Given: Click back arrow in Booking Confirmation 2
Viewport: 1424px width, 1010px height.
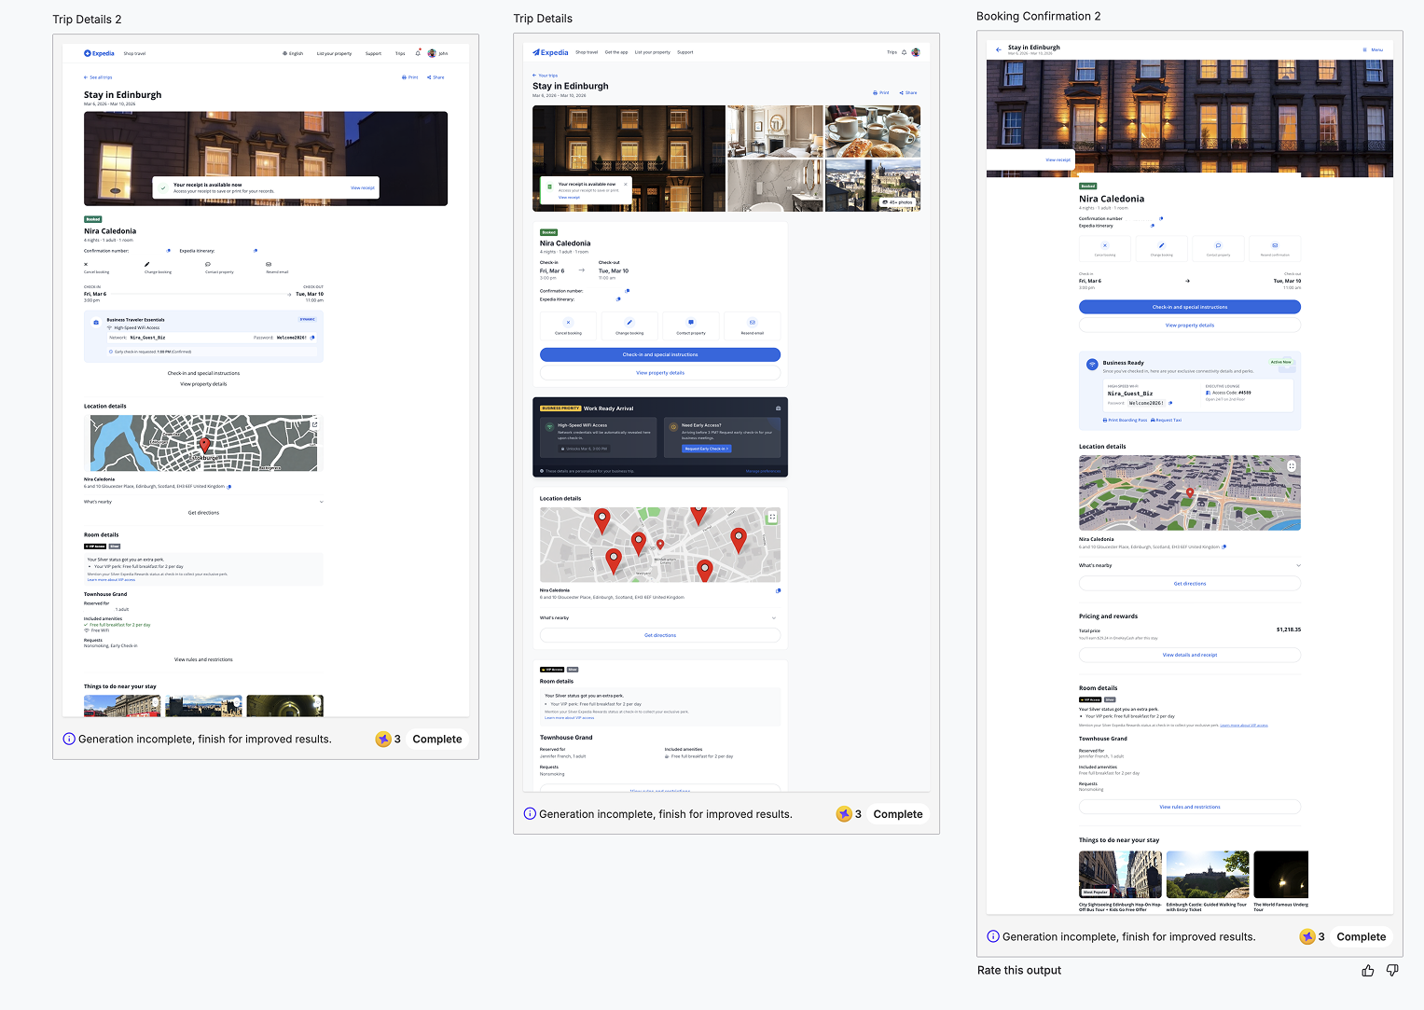Looking at the screenshot, I should [999, 49].
